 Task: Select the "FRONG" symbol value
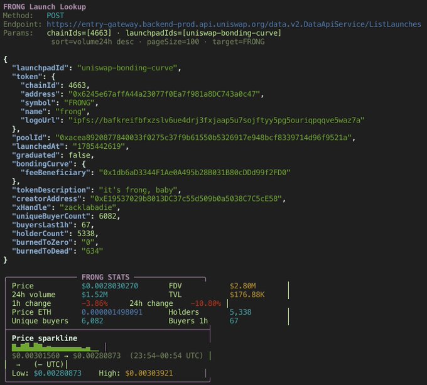coord(79,102)
